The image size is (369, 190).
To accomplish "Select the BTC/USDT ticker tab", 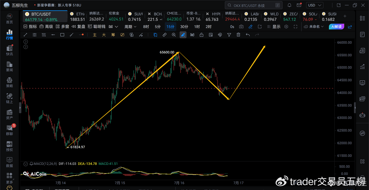I will (x=45, y=17).
